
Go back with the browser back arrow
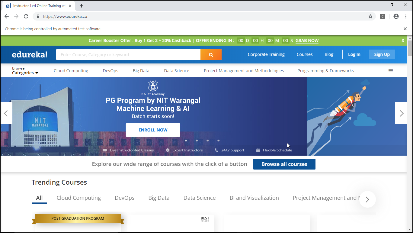pyautogui.click(x=7, y=16)
